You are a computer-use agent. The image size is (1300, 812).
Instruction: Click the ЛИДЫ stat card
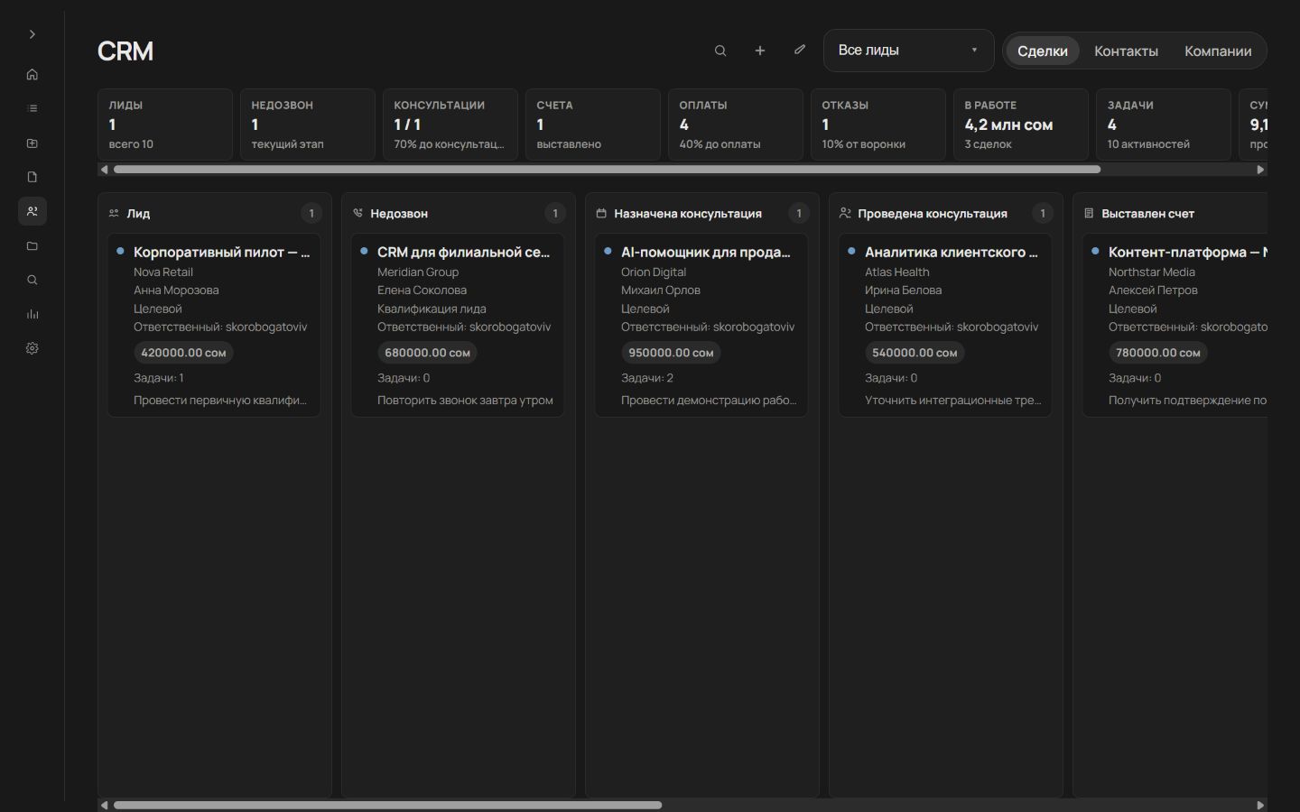click(x=165, y=125)
